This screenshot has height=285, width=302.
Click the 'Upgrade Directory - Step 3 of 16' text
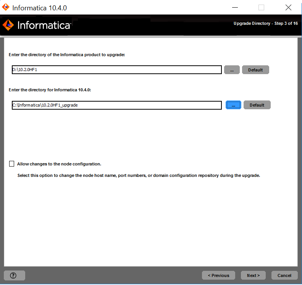pos(265,24)
